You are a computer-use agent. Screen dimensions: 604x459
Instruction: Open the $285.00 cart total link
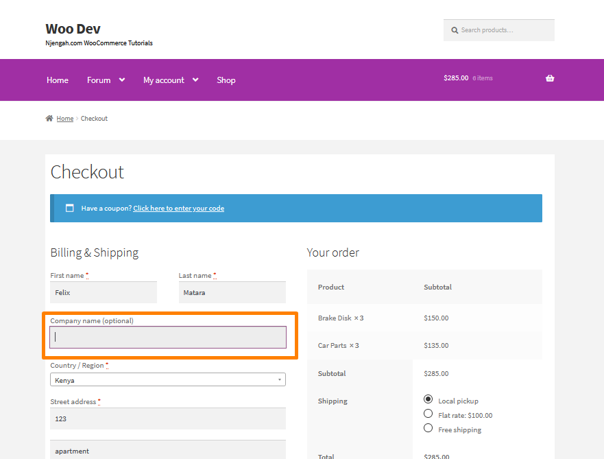(456, 78)
